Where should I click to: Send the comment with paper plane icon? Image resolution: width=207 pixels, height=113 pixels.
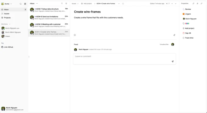[x=173, y=61]
